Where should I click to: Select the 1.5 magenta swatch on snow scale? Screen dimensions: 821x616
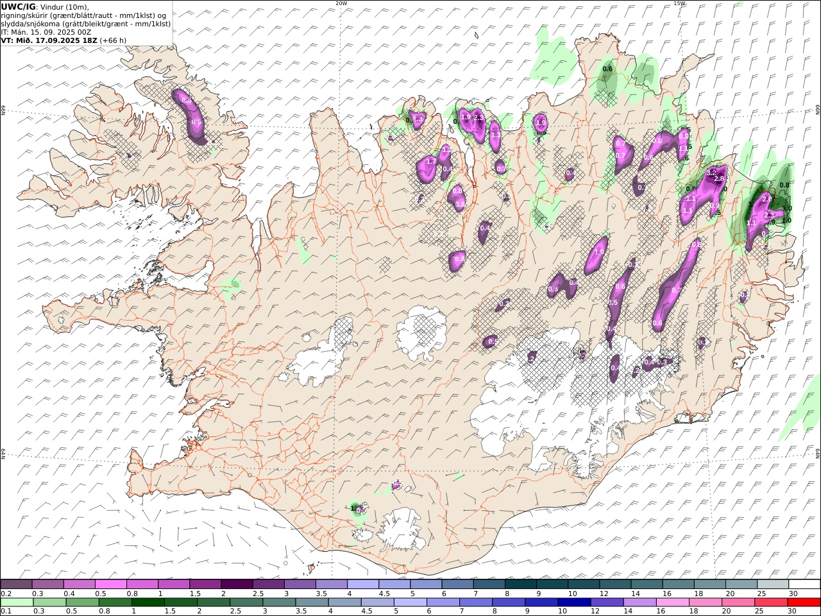point(205,584)
